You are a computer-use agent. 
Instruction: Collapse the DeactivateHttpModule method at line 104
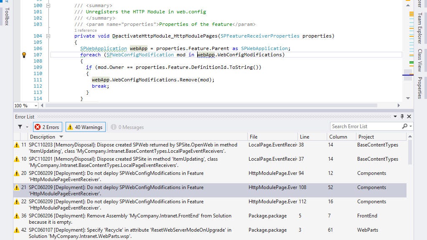48,36
